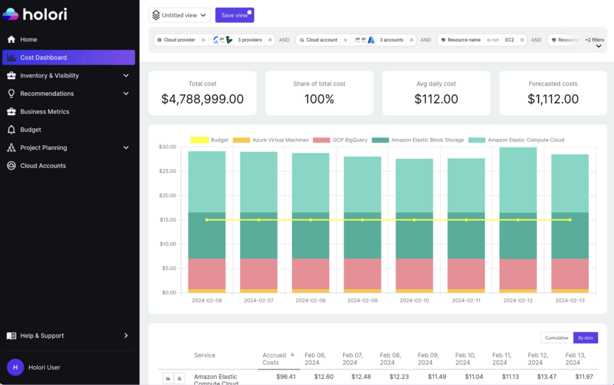Screen dimensions: 614x385
Task: Click the GCP BigQuery legend color swatch
Action: tap(321, 140)
